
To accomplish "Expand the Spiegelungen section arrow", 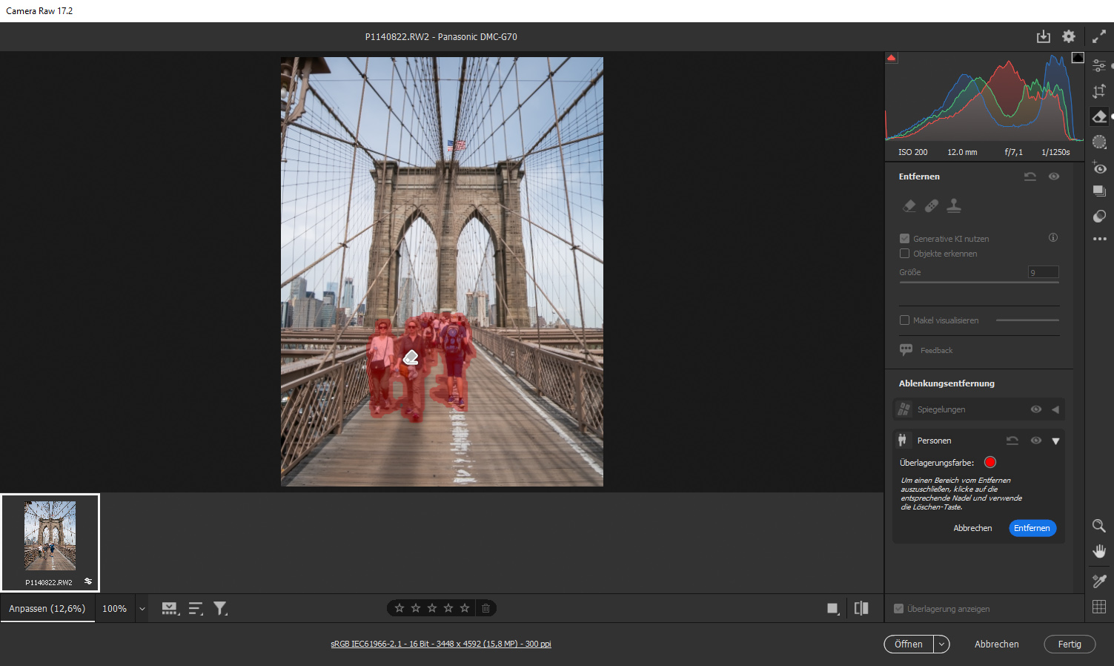I will click(1055, 409).
